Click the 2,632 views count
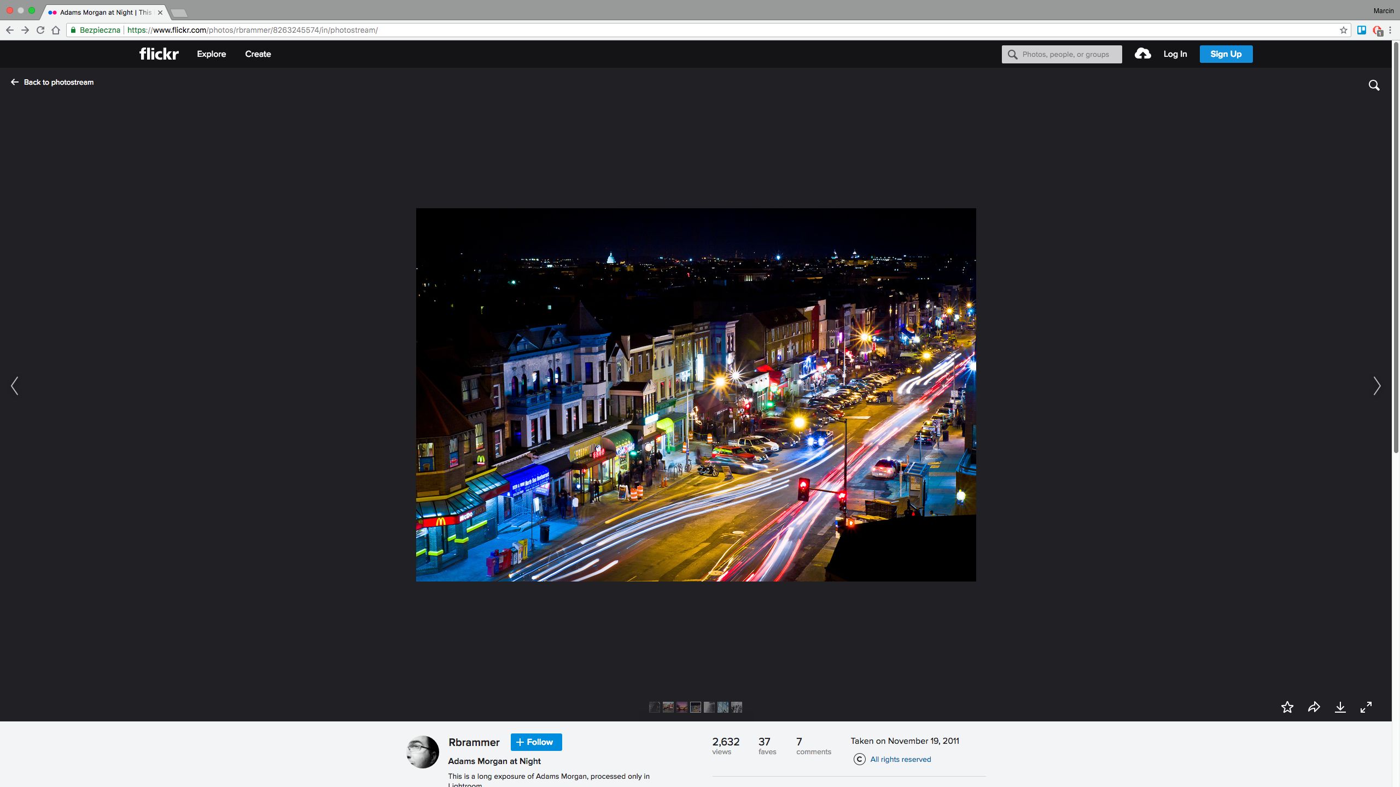Image resolution: width=1400 pixels, height=787 pixels. coord(726,745)
